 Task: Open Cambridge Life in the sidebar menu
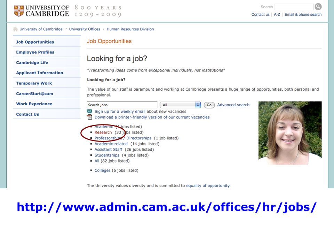(47, 62)
